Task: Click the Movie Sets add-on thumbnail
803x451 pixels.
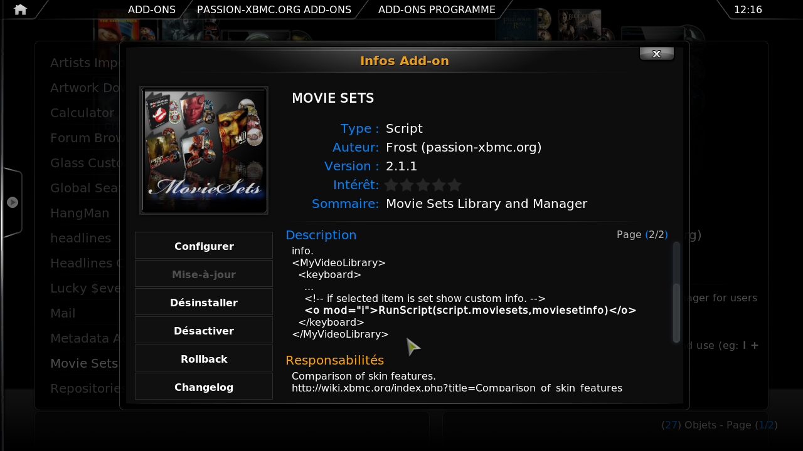Action: click(204, 150)
